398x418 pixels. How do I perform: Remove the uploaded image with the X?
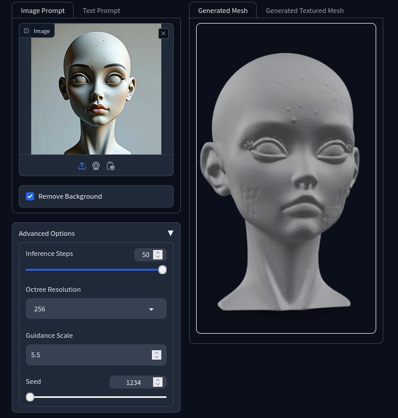[x=164, y=34]
